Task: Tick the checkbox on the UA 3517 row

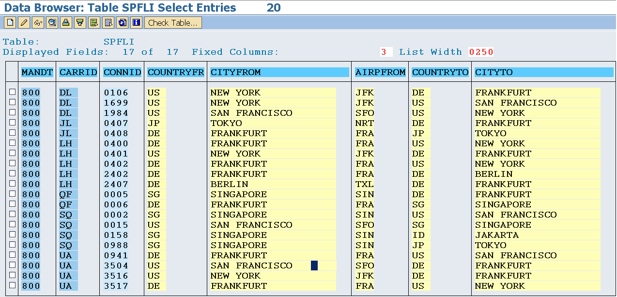Action: click(12, 286)
